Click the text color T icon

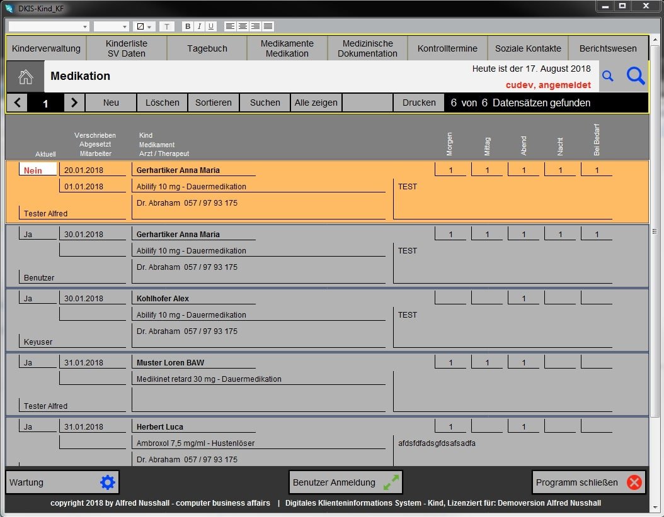(167, 26)
